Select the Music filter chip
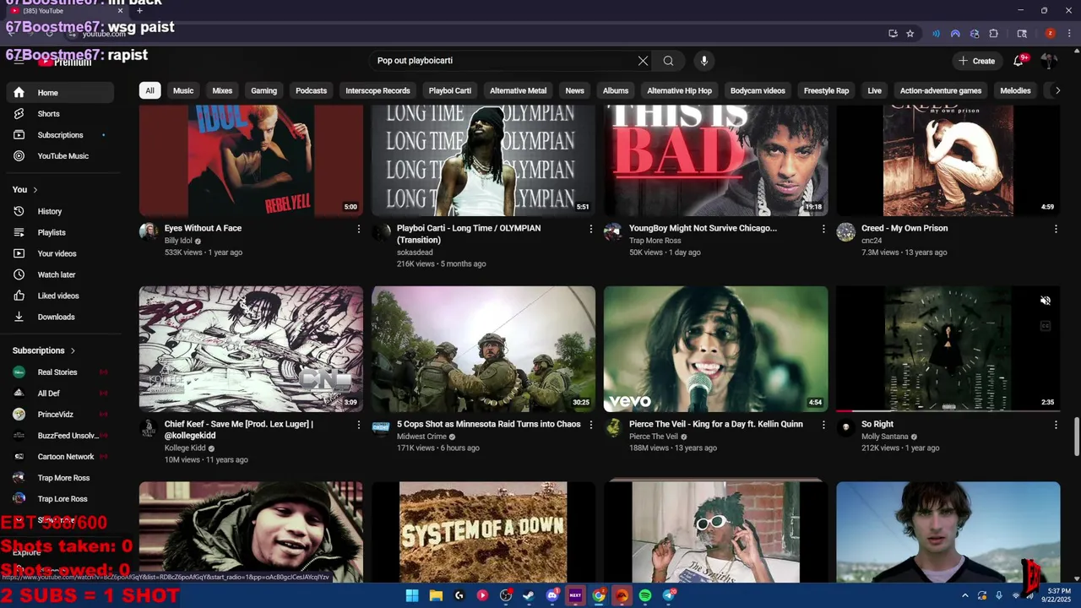 pyautogui.click(x=183, y=90)
